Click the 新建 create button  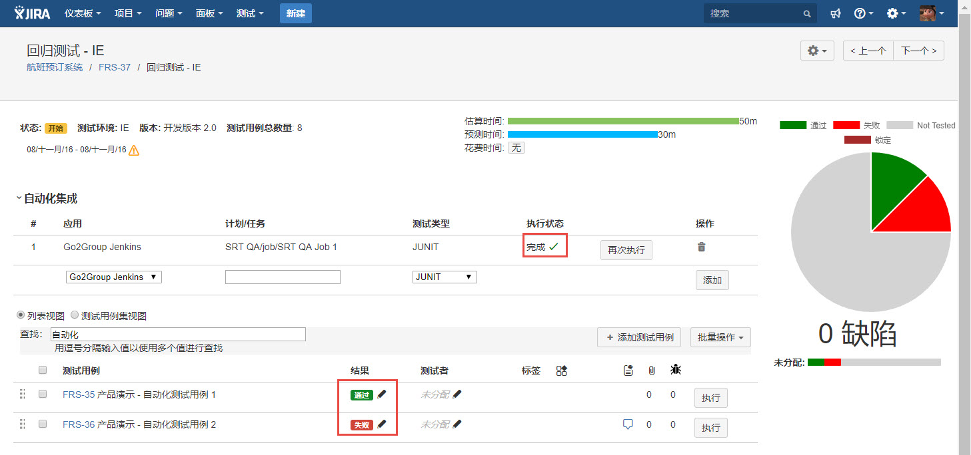coord(296,13)
